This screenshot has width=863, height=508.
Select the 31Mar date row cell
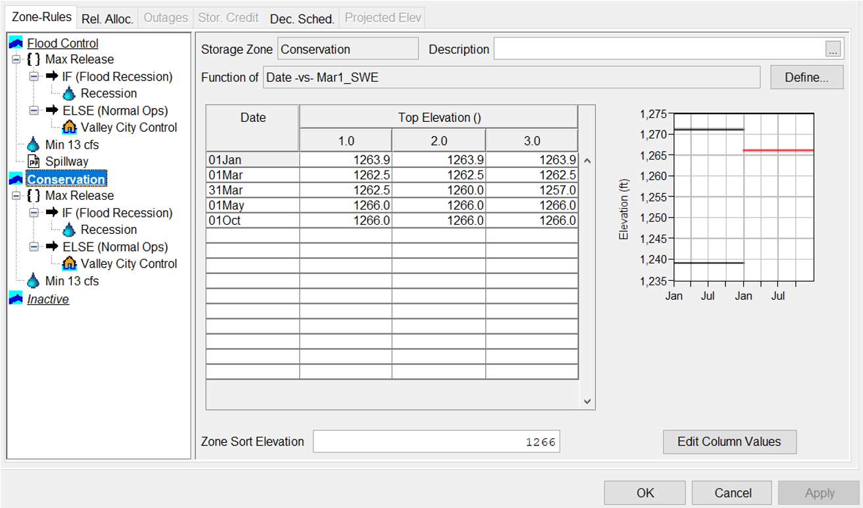[253, 190]
